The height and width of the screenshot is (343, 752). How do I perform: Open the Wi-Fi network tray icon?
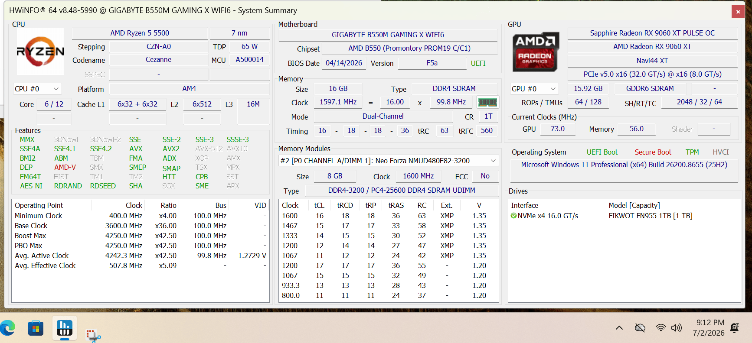click(660, 328)
